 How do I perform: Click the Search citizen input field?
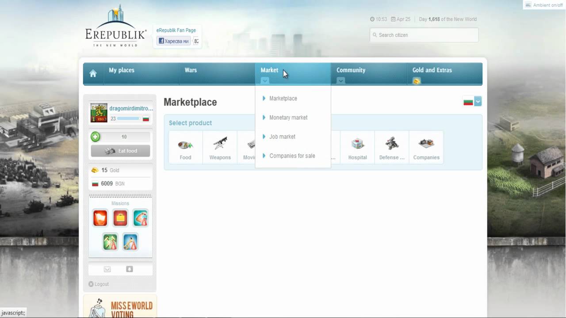424,35
